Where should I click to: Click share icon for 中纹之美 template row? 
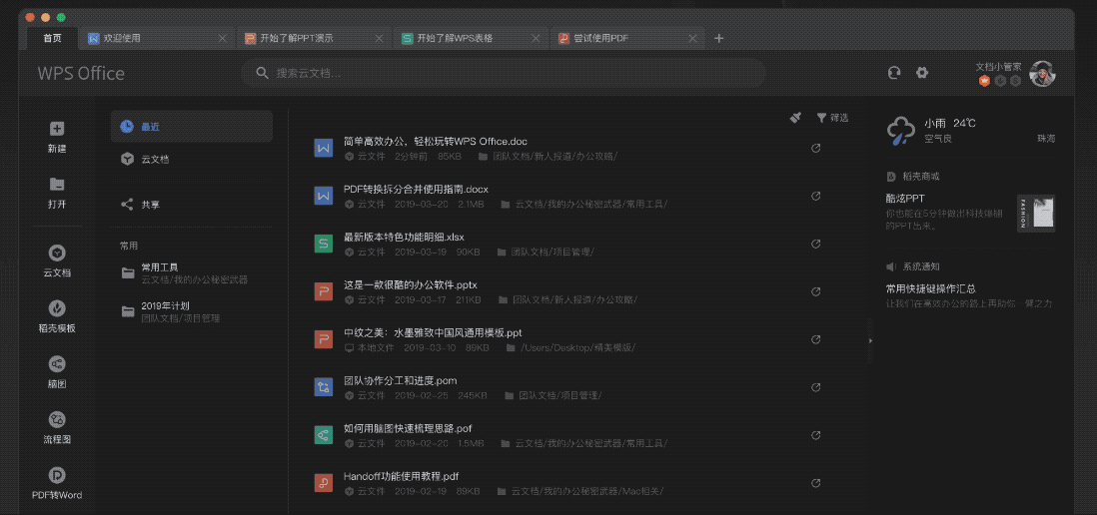click(815, 339)
